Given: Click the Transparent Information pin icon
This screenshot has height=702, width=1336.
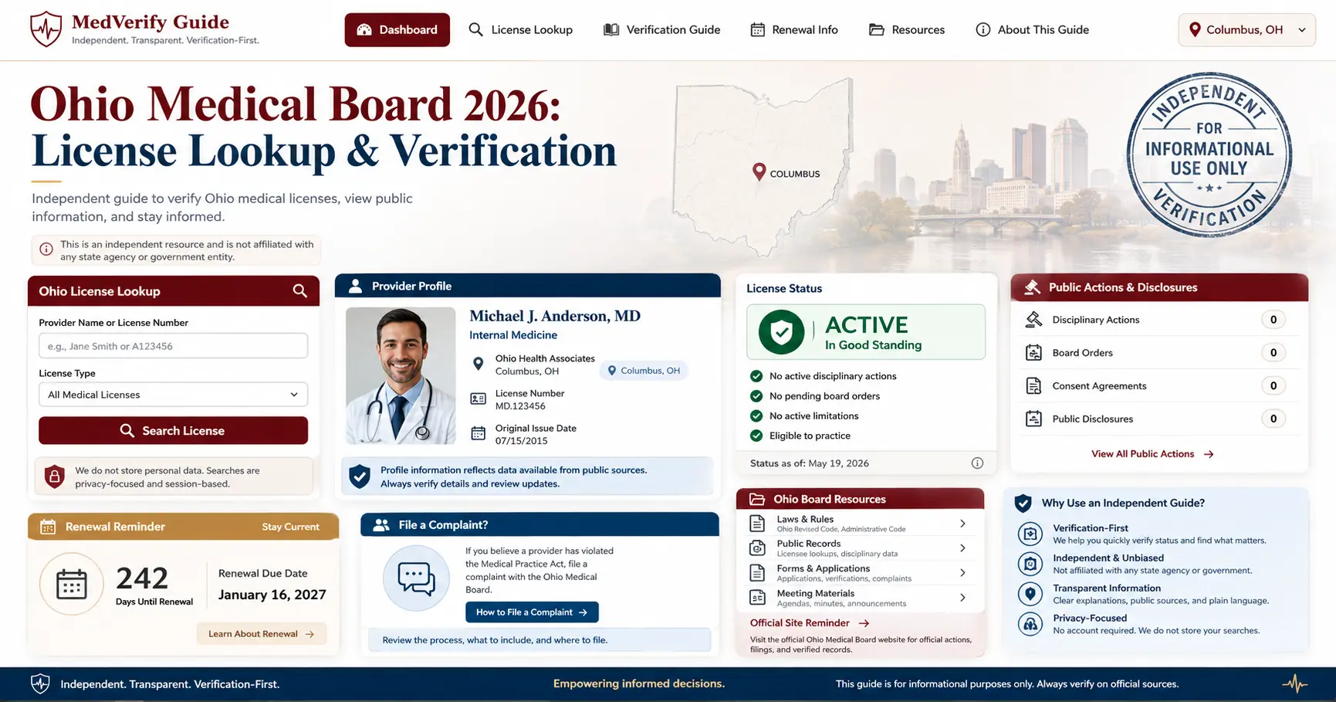Looking at the screenshot, I should [x=1030, y=594].
